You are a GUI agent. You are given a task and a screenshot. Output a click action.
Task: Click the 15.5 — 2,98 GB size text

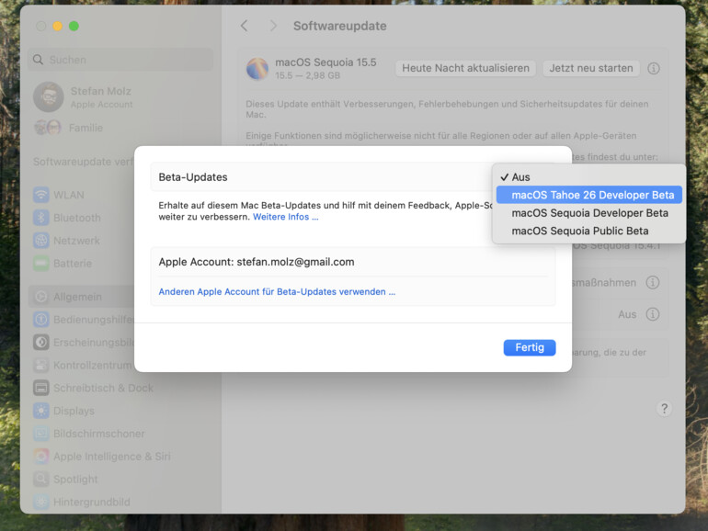307,76
